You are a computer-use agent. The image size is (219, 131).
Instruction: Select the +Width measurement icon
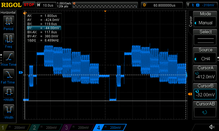point(9,92)
